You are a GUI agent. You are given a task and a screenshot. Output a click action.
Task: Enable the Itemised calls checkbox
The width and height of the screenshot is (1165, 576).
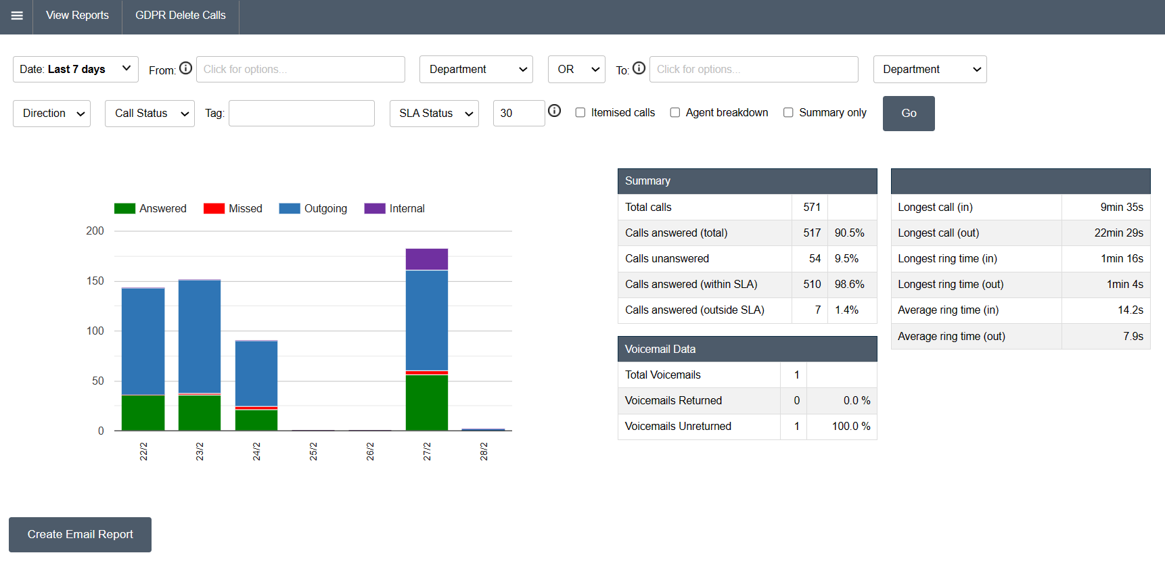click(x=580, y=113)
